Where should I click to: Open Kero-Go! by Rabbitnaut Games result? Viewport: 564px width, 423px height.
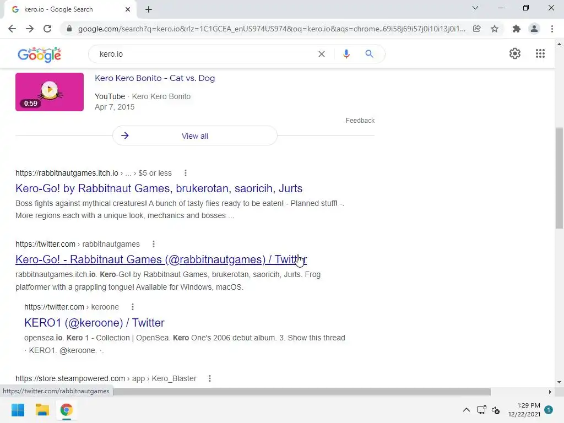pos(159,188)
